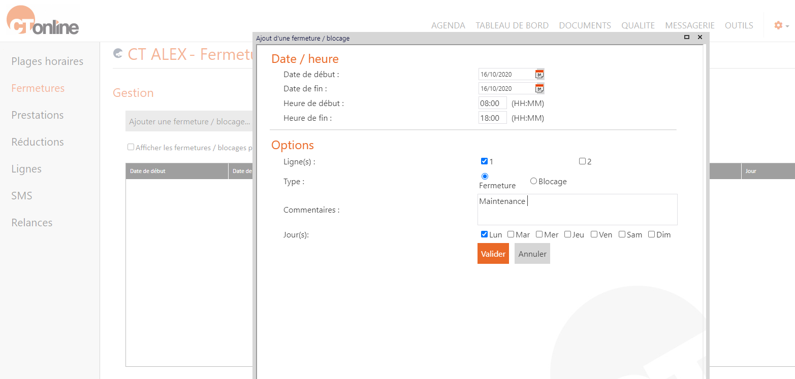Screen dimensions: 795x379
Task: Enable the Ligne 2 checkbox
Action: pyautogui.click(x=582, y=161)
